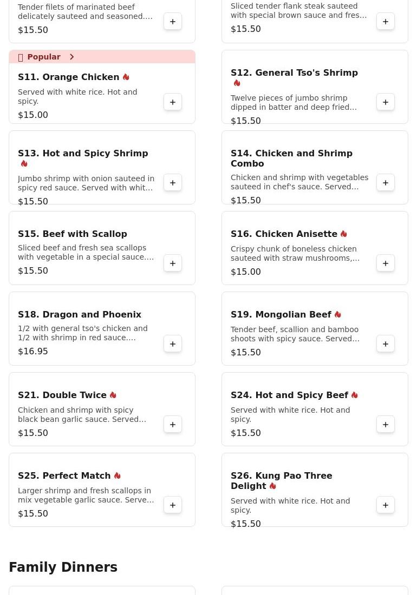Add Chicken and Shrimp Combo S14
The height and width of the screenshot is (595, 417).
click(x=385, y=182)
